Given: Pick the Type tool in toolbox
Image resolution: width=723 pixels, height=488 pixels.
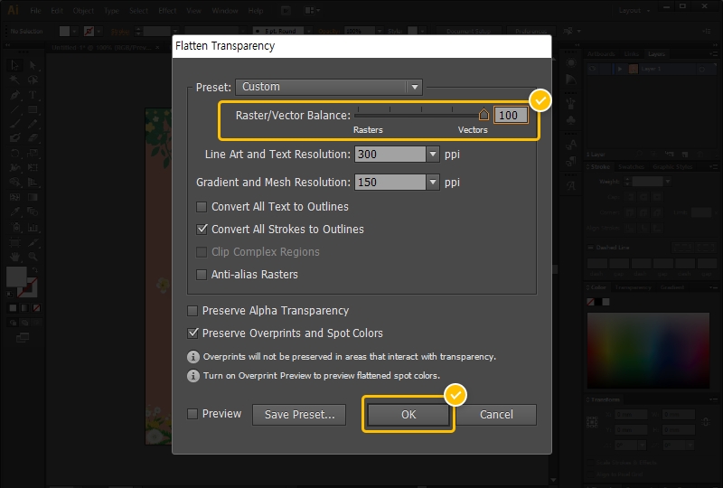Looking at the screenshot, I should coord(33,95).
